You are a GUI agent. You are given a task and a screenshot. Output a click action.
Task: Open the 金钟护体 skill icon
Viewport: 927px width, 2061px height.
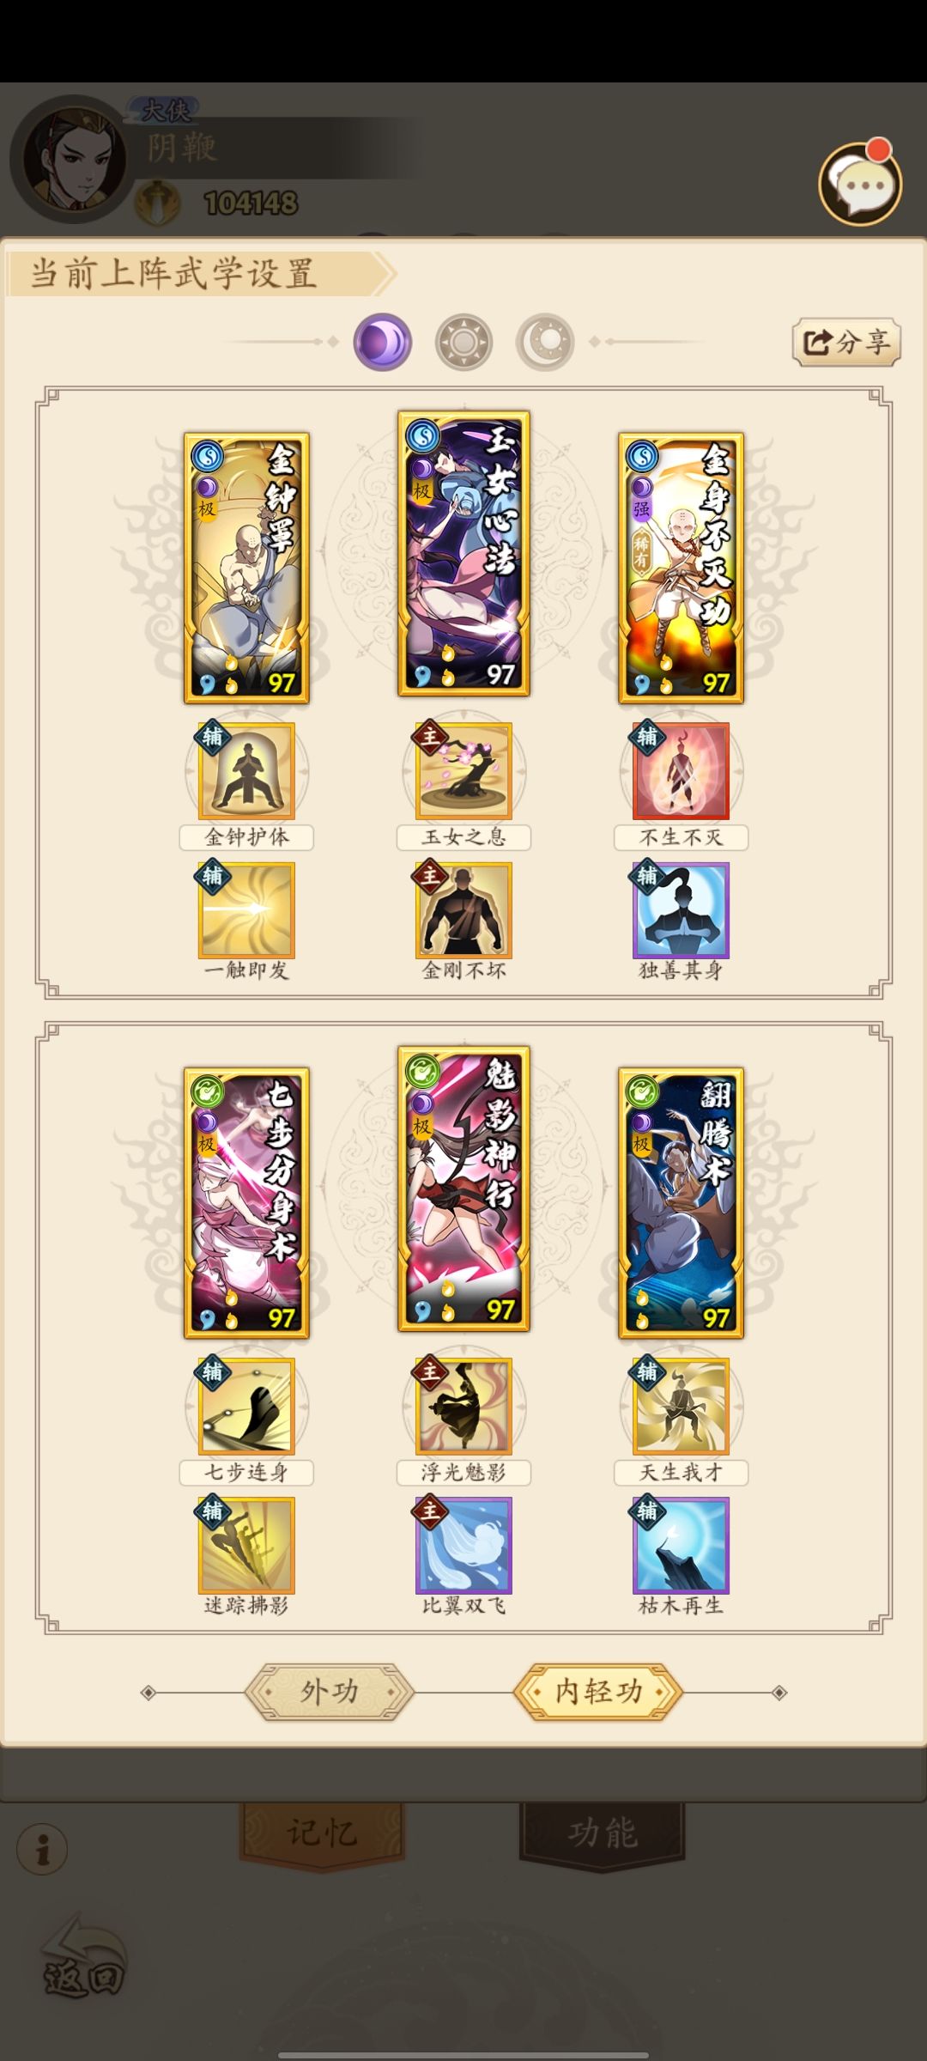coord(247,770)
